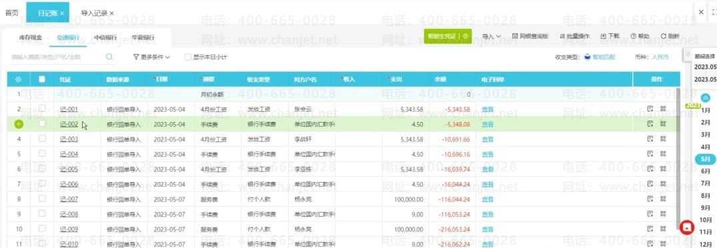Screen dimensions: 717x248
Task: Click edit icon in 记-008 row
Action: click(650, 214)
